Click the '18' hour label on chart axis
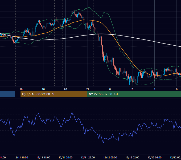 (x=43, y=89)
